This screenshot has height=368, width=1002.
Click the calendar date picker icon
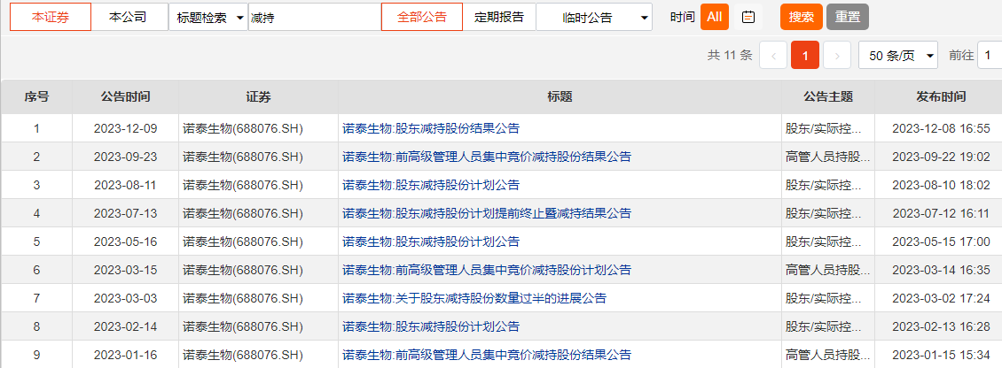pyautogui.click(x=748, y=17)
